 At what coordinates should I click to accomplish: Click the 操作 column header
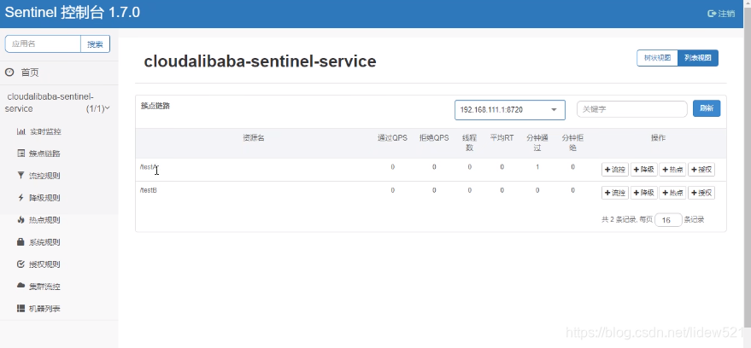[x=658, y=137]
